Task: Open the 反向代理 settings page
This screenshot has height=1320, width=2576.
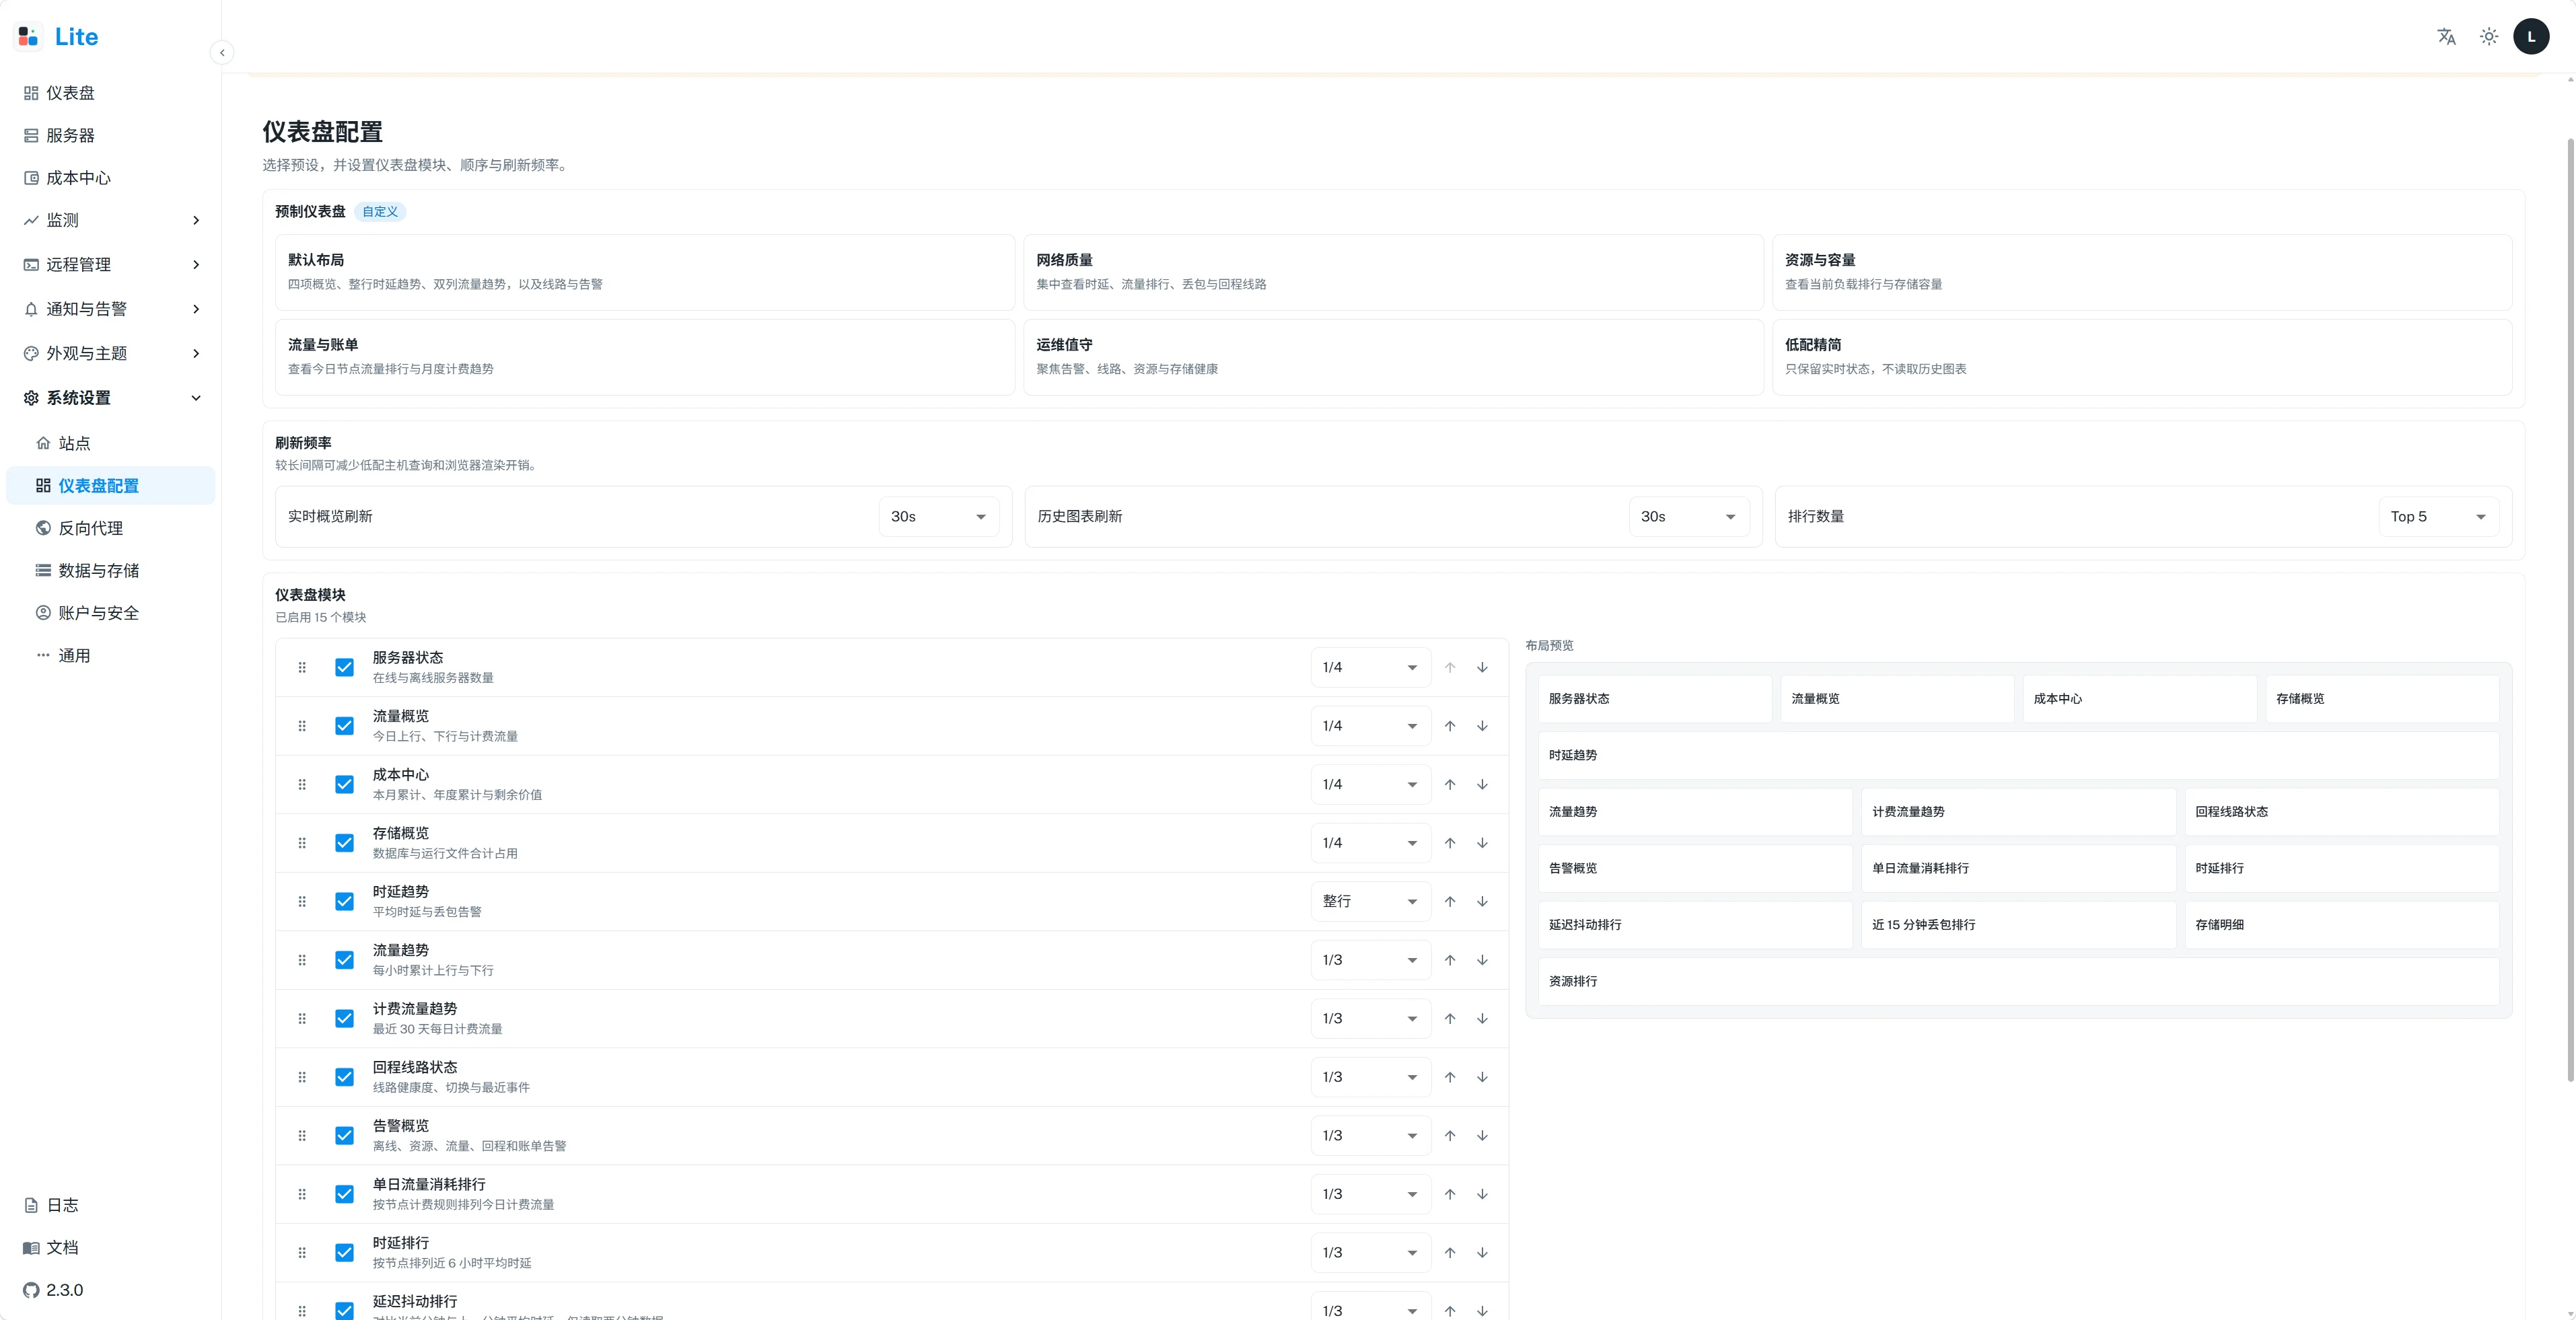Action: click(x=111, y=528)
